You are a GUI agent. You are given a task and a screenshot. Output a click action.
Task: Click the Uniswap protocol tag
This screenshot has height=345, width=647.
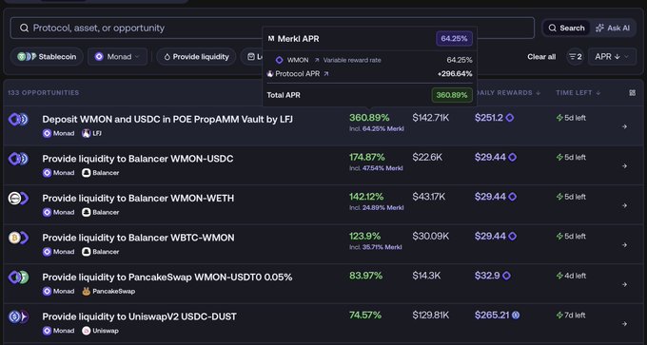[x=100, y=331]
